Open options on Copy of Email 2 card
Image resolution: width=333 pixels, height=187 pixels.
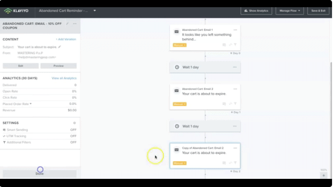(235, 148)
